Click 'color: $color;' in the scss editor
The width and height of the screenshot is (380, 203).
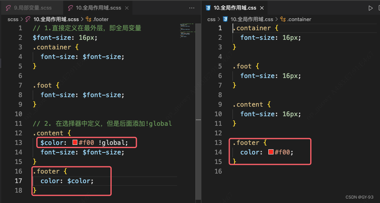coord(67,181)
